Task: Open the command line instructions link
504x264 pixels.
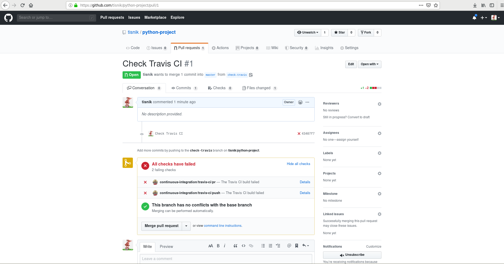Action: [x=223, y=226]
